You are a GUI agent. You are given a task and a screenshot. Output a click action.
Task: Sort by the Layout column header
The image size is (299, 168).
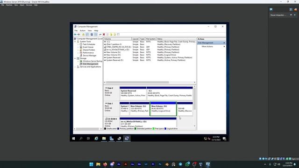pyautogui.click(x=135, y=39)
